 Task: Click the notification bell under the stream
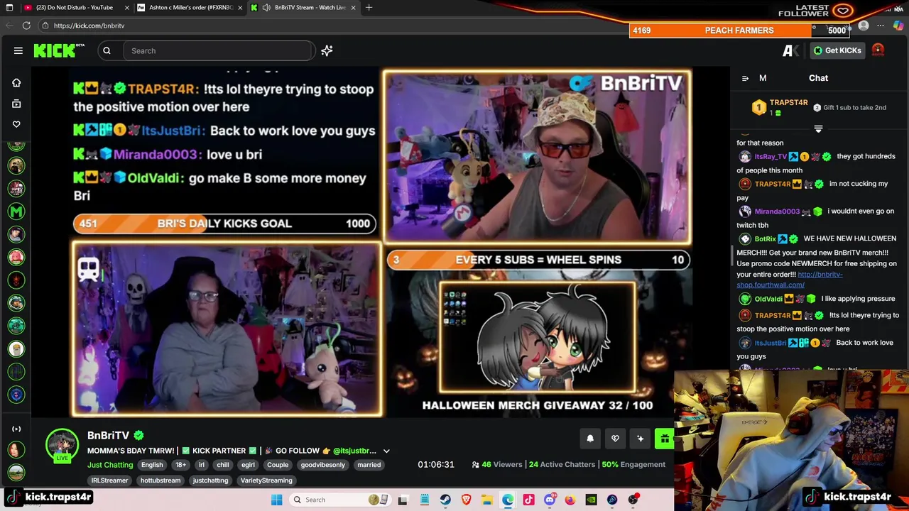[589, 439]
